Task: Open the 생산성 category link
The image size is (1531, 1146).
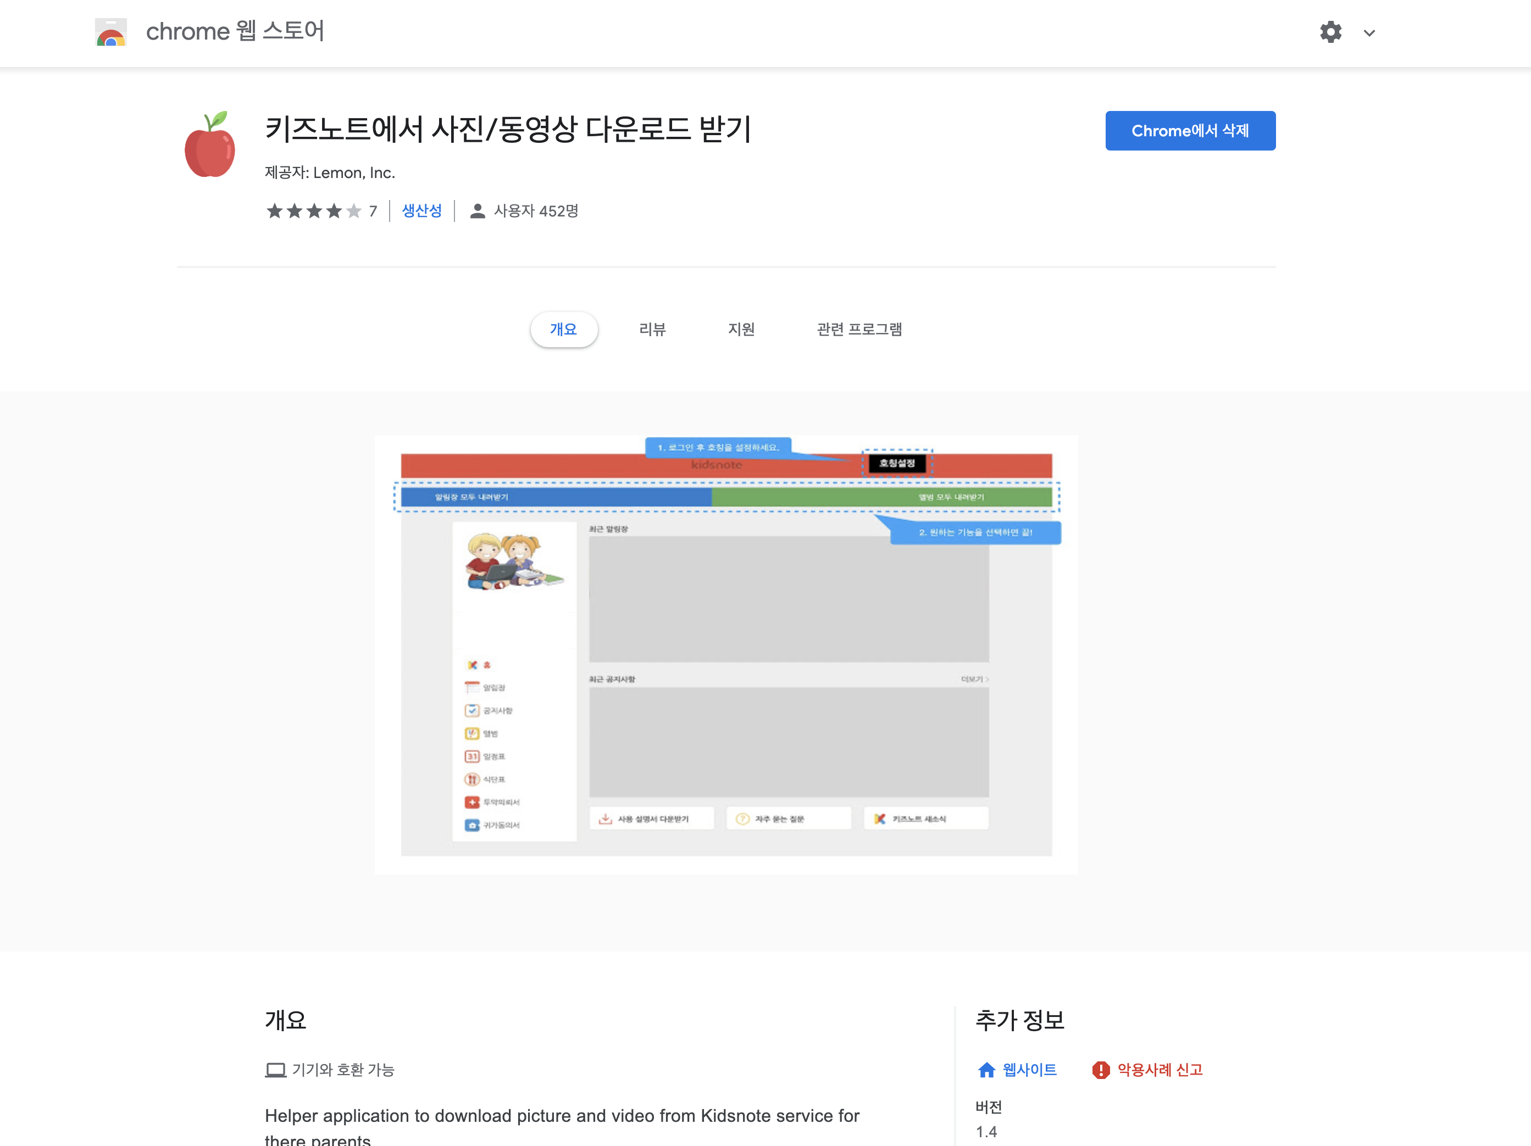Action: coord(421,210)
